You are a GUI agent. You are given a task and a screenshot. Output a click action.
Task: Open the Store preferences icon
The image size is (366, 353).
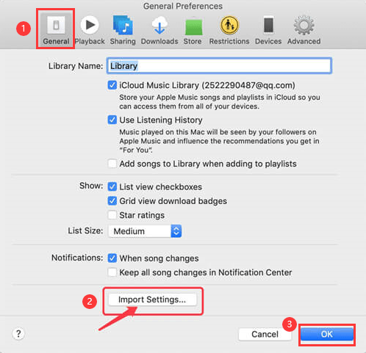pos(193,26)
